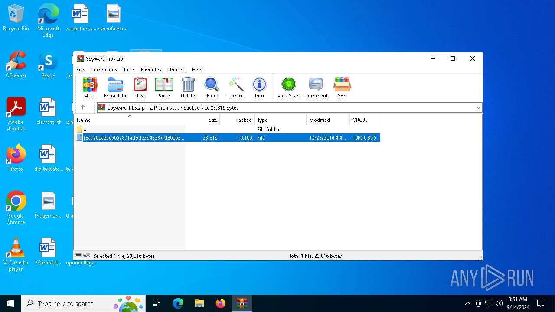Switch to WinRAR taskbar button
555x312 pixels.
[x=242, y=303]
